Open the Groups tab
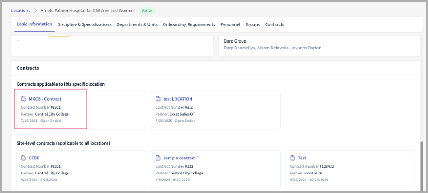 (x=253, y=24)
